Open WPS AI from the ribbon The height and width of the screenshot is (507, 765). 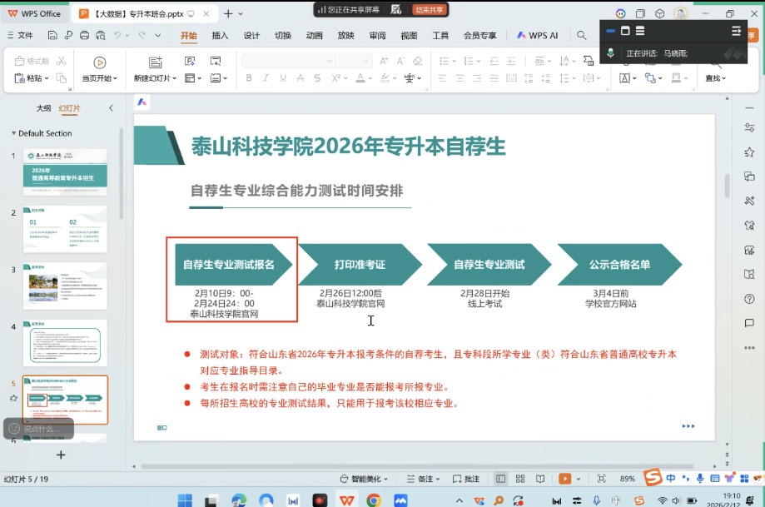(538, 35)
